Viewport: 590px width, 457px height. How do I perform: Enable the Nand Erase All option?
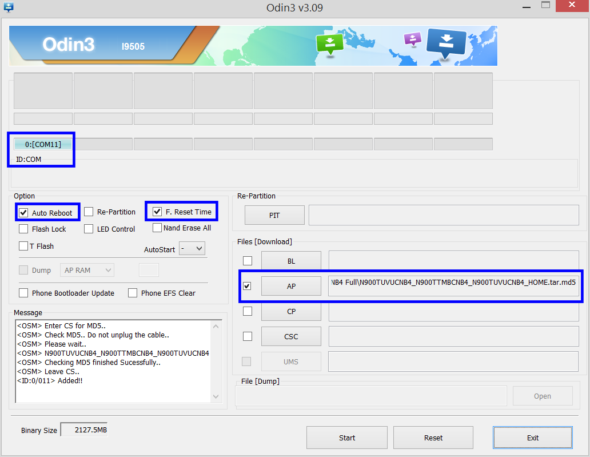pos(157,228)
